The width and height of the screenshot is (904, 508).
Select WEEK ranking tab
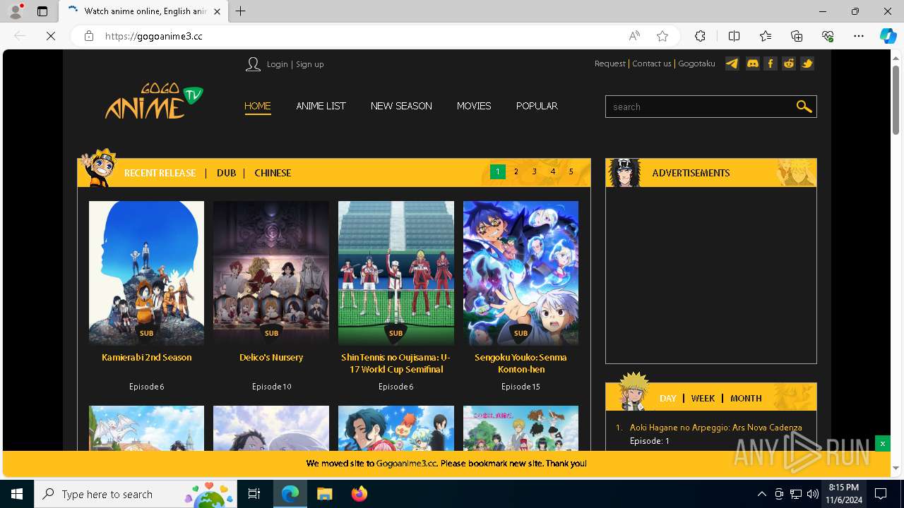click(x=703, y=398)
